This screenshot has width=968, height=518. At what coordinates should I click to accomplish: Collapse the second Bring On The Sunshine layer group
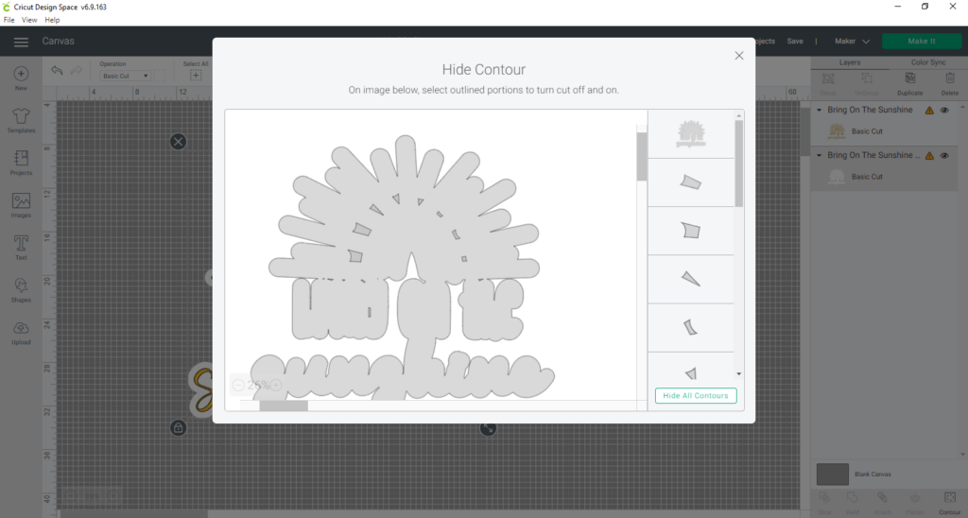tap(820, 156)
